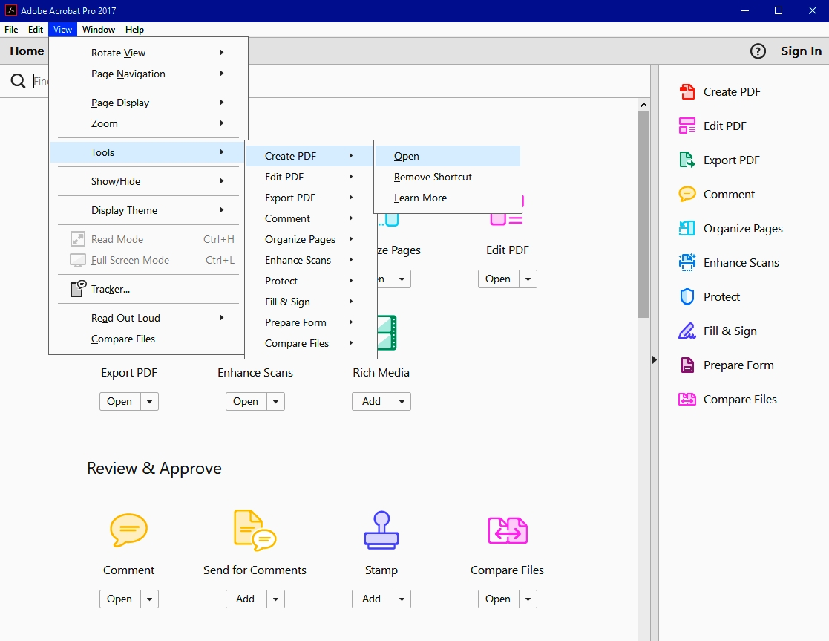Switch to the Home tab
The image size is (829, 641).
coord(27,51)
